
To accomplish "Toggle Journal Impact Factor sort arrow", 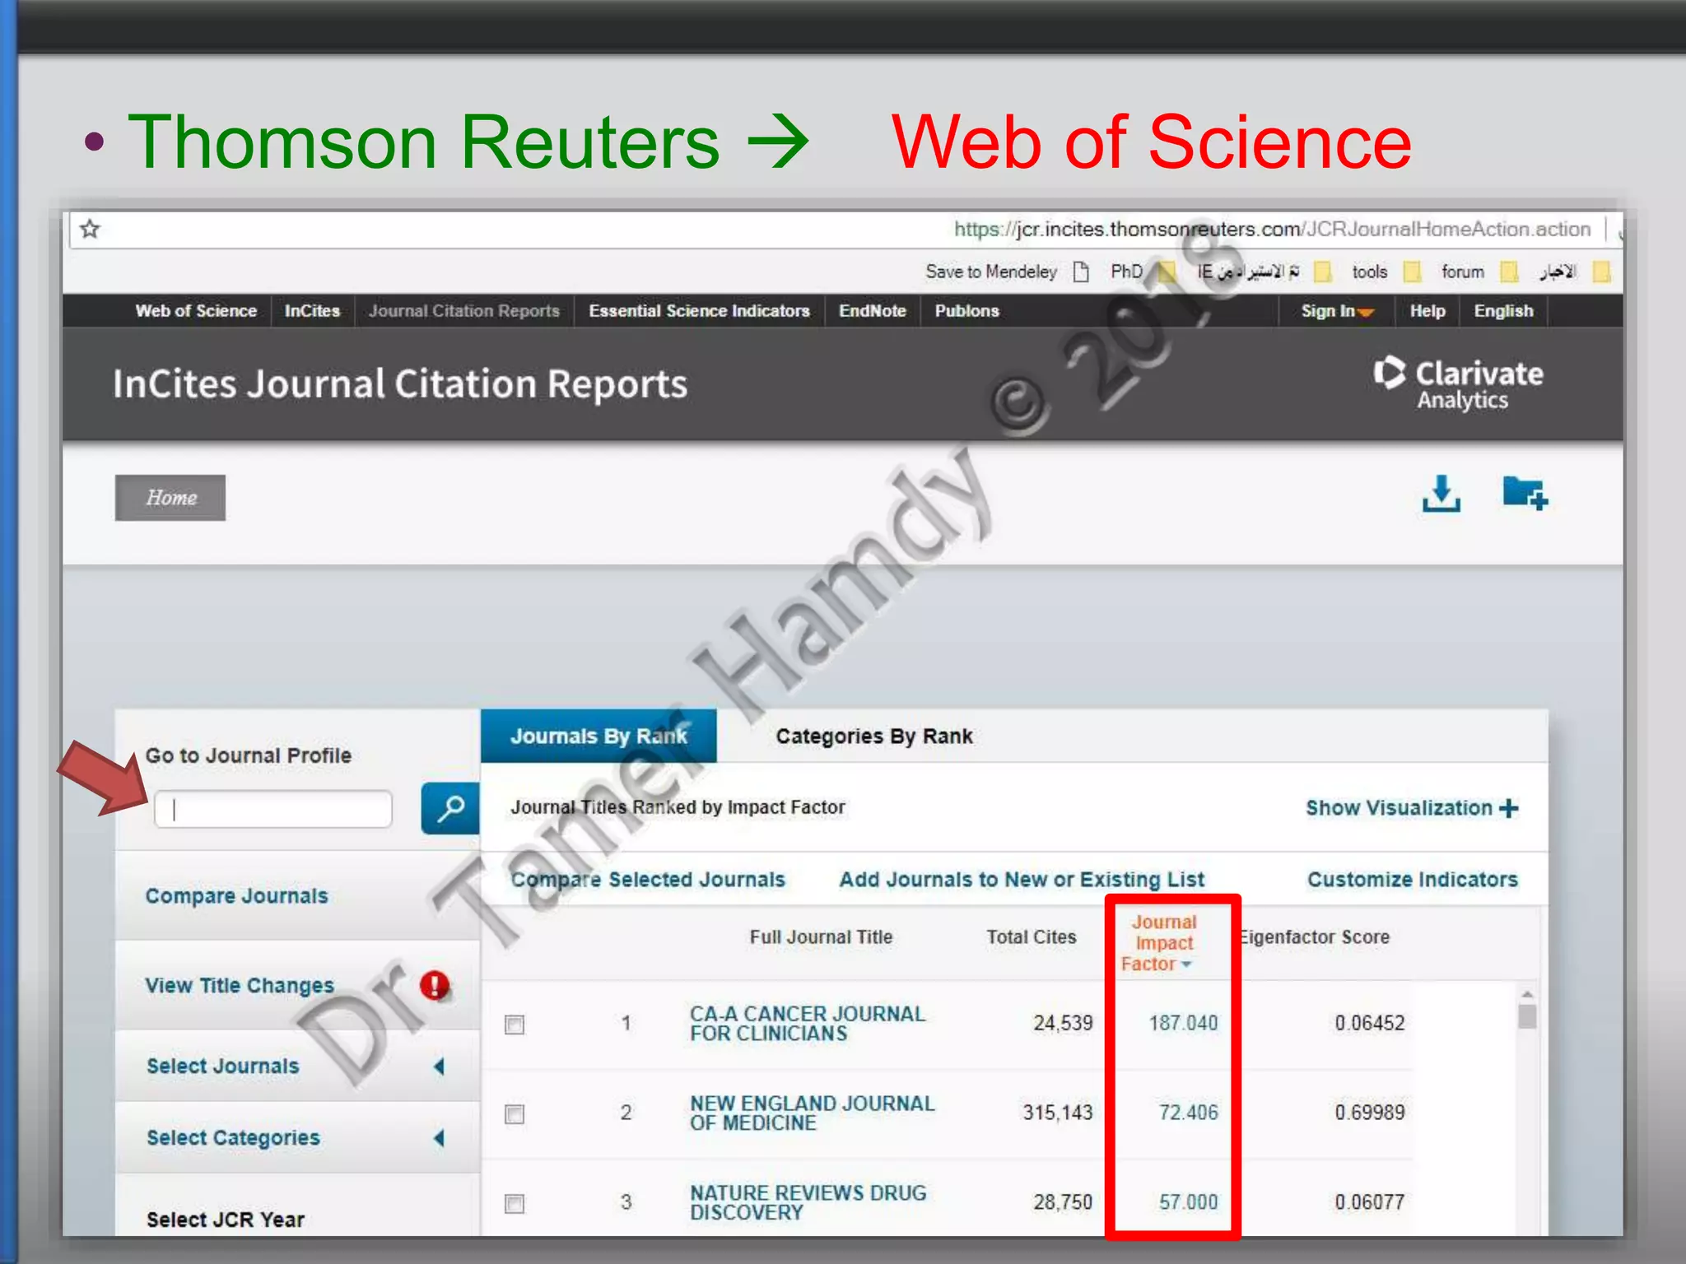I will pyautogui.click(x=1186, y=964).
